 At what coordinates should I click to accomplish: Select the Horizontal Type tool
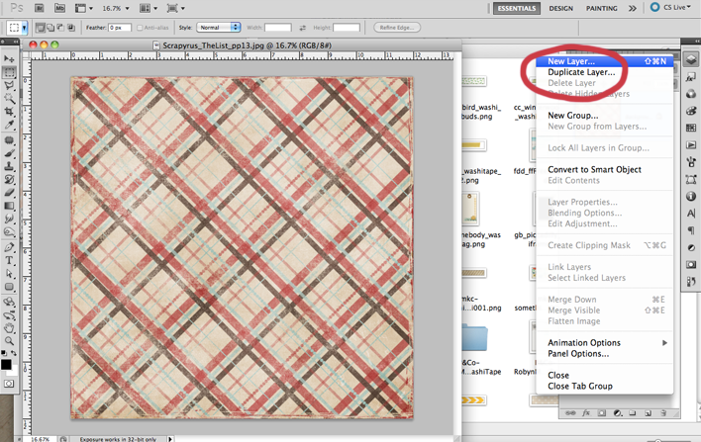tap(9, 260)
